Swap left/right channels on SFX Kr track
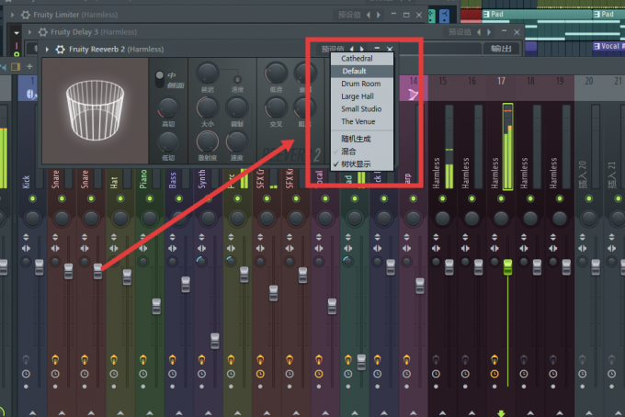 [x=290, y=249]
